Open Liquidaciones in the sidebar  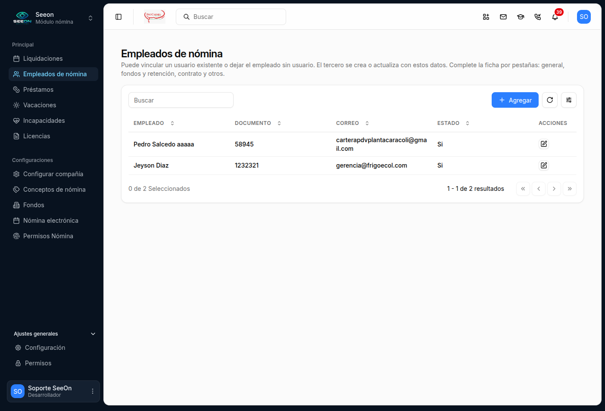tap(53, 59)
